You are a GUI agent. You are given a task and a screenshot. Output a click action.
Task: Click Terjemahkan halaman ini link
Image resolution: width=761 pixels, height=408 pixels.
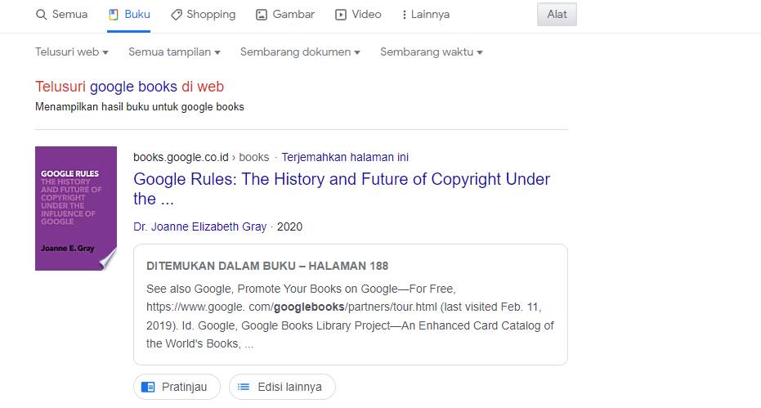click(345, 157)
